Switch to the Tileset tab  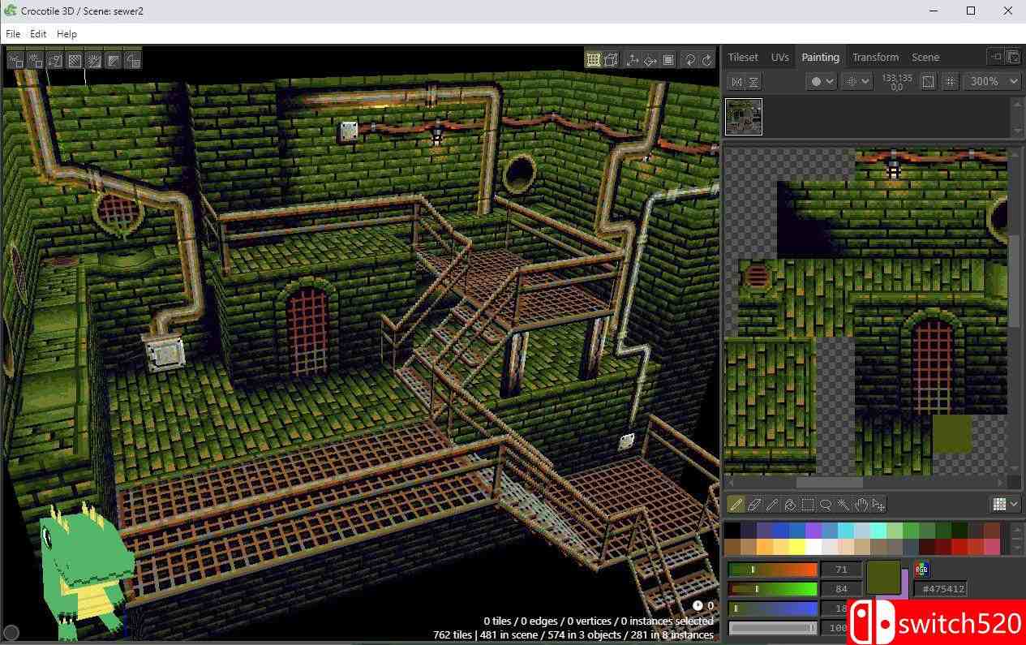[x=742, y=57]
